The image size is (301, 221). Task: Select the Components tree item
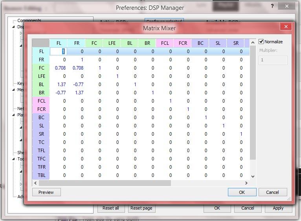pos(29,20)
